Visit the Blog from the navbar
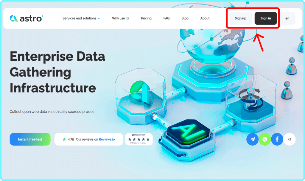 pyautogui.click(x=185, y=18)
